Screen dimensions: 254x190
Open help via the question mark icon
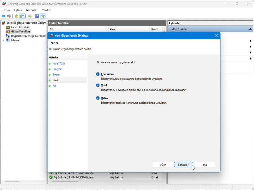[37, 16]
